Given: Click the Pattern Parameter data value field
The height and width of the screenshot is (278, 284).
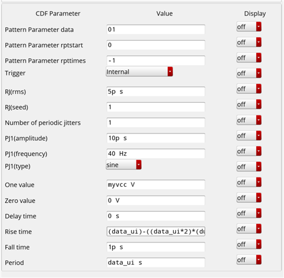Looking at the screenshot, I should 156,30.
